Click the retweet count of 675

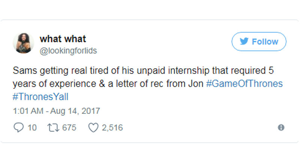(69, 128)
